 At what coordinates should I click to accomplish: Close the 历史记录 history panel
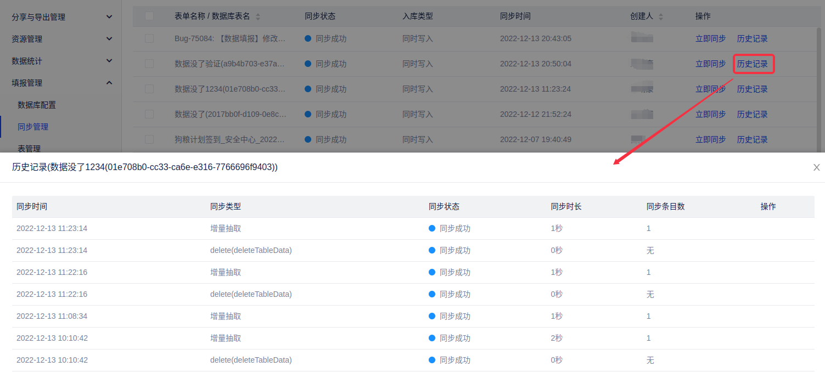click(x=816, y=167)
